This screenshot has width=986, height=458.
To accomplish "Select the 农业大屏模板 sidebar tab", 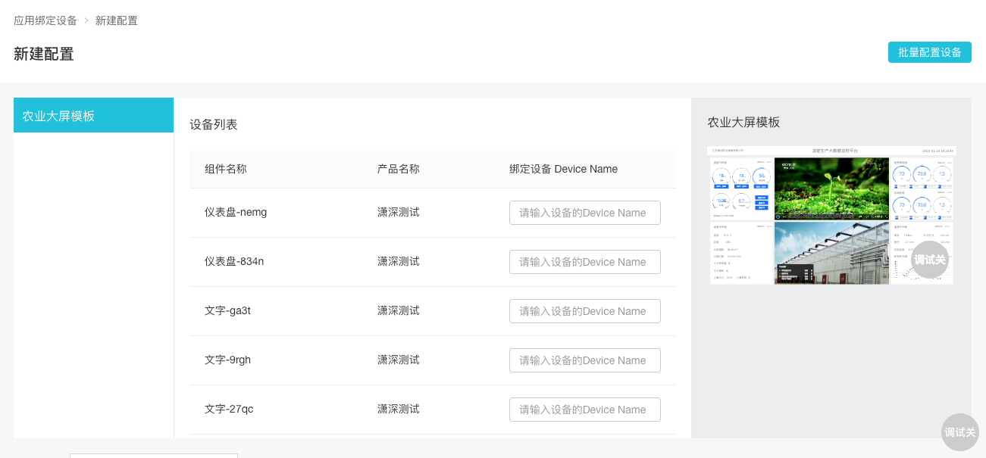I will [x=93, y=116].
